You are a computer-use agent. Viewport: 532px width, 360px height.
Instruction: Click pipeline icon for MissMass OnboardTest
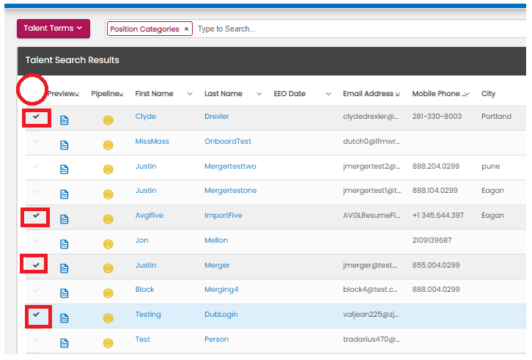point(108,145)
